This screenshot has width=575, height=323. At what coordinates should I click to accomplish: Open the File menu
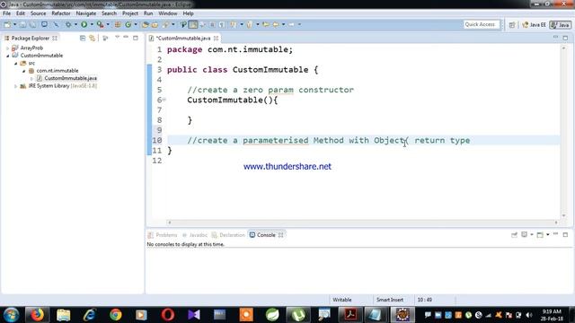(6, 13)
